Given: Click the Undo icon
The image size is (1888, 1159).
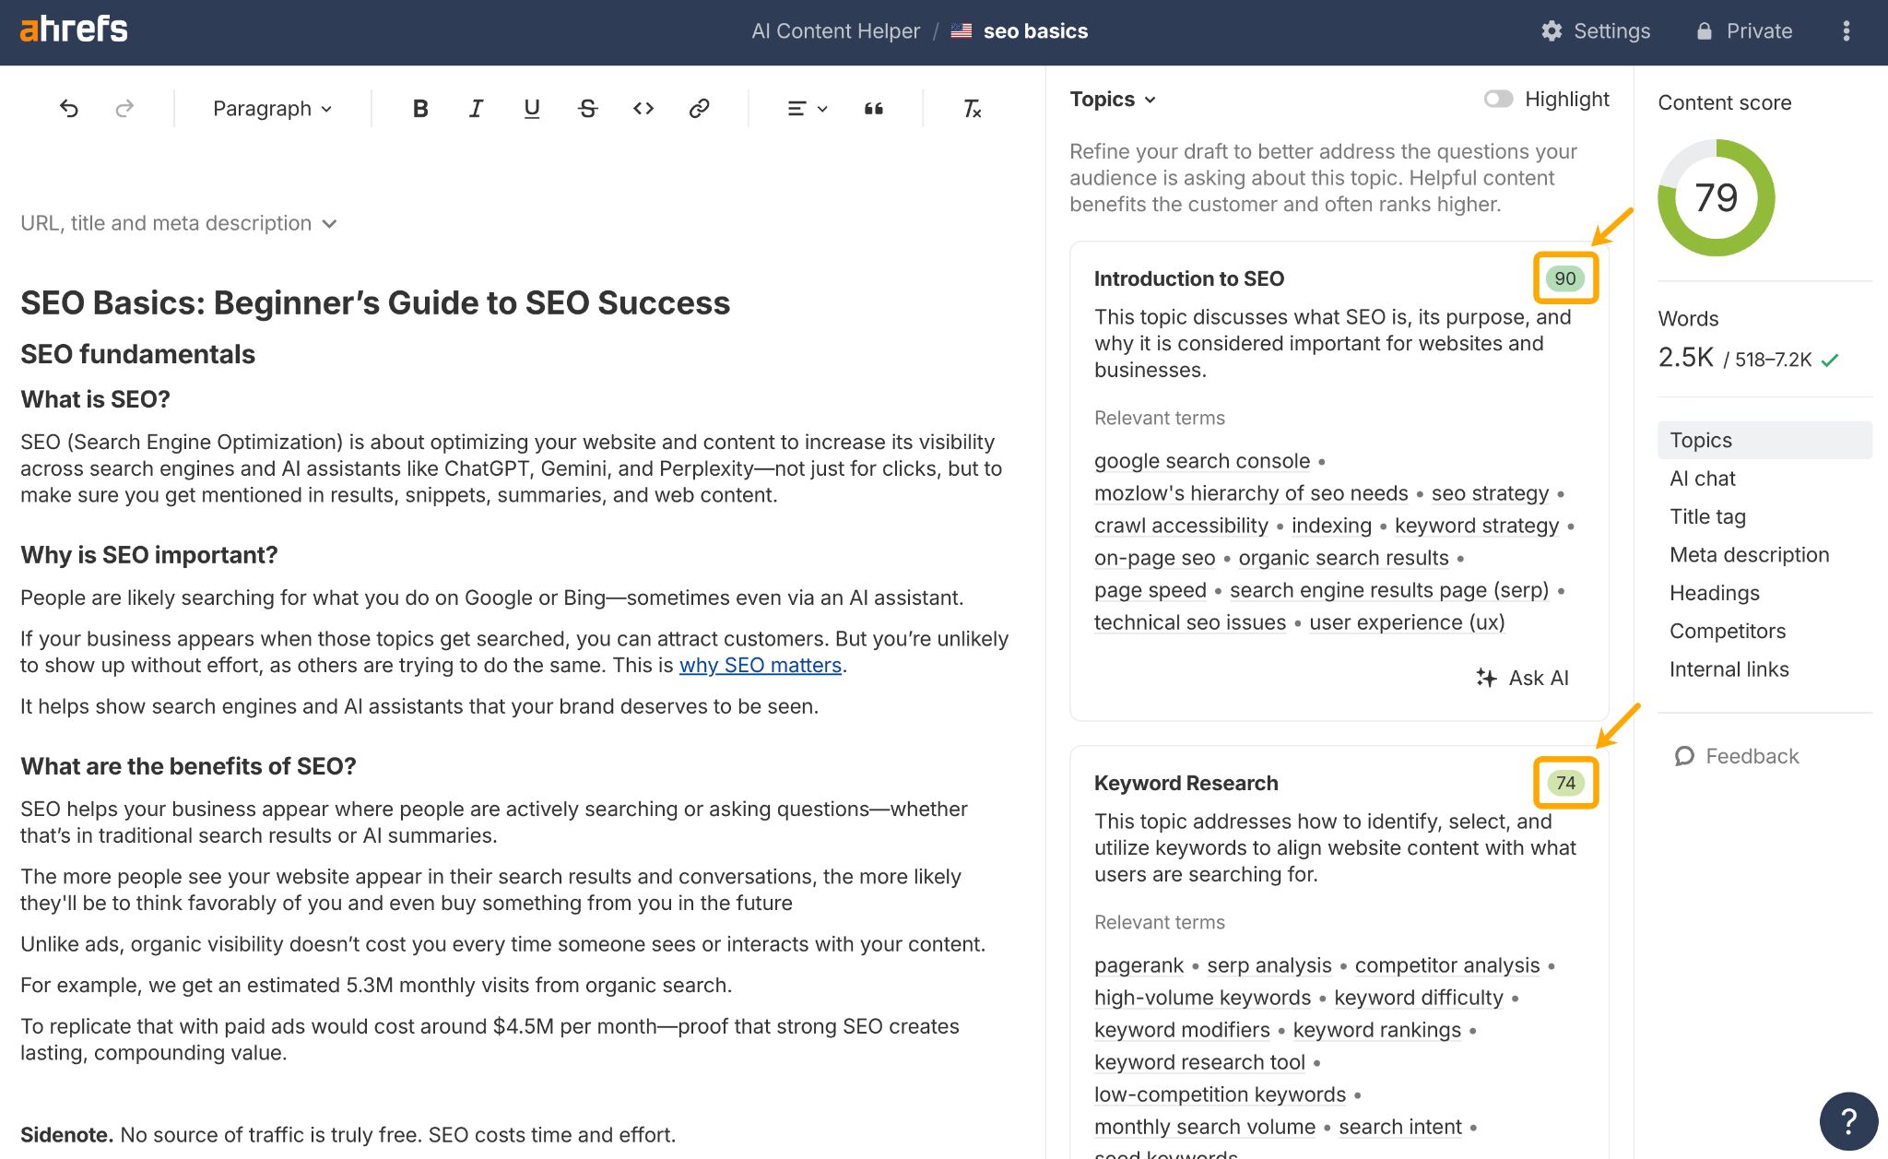Looking at the screenshot, I should click(69, 108).
